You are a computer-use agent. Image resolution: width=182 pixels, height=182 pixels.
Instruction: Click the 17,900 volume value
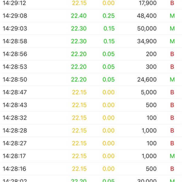point(148,3)
